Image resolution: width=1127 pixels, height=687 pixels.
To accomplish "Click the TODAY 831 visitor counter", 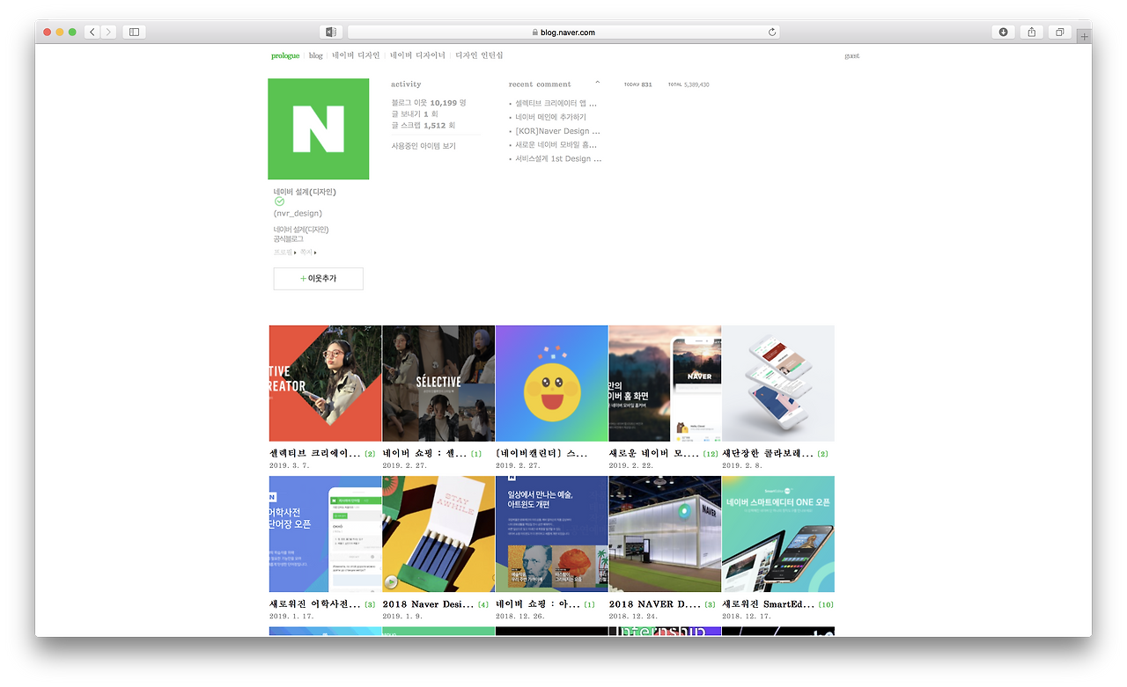I will (638, 84).
